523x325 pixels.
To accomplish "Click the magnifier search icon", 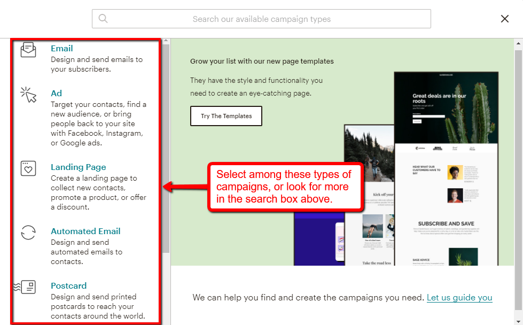I will click(x=103, y=19).
